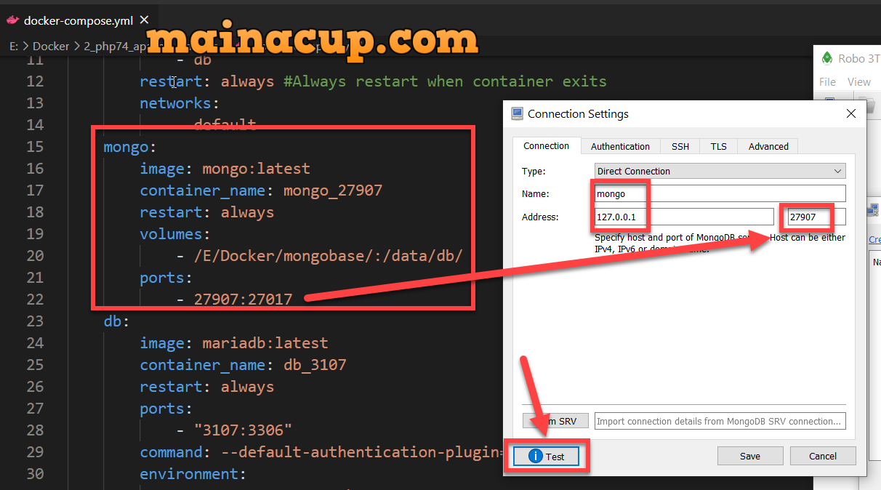
Task: Click the '27907:27017' port mapping text
Action: [x=243, y=300]
